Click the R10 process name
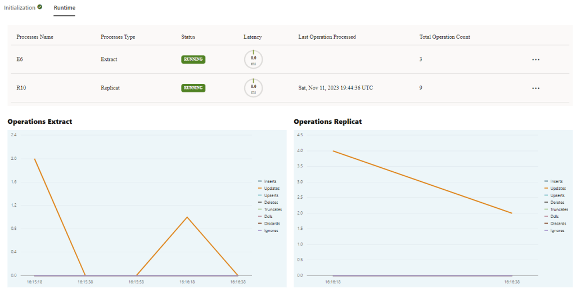 click(21, 88)
